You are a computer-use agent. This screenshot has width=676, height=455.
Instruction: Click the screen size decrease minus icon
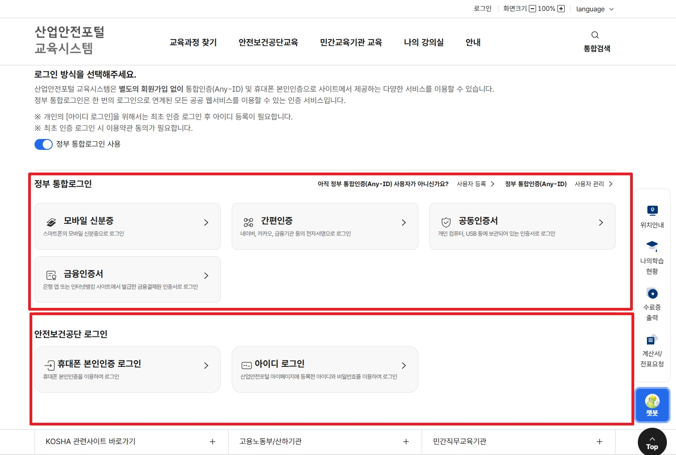click(532, 9)
